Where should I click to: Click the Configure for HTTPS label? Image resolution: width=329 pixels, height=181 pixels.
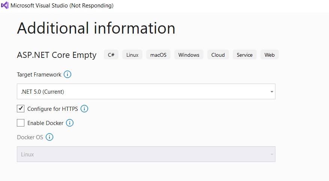click(53, 109)
